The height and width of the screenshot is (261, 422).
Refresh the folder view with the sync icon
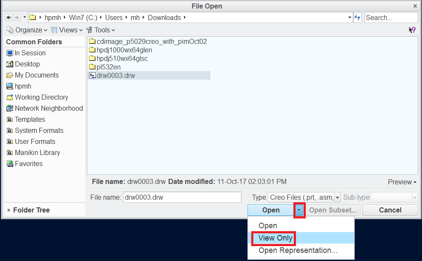(x=357, y=17)
